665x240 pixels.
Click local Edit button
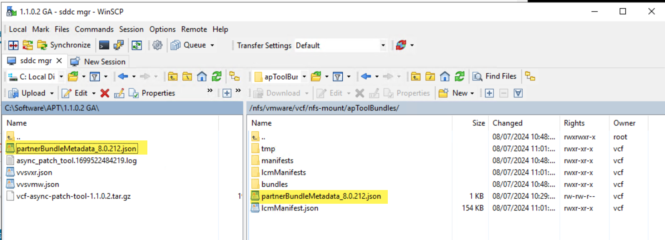[75, 93]
